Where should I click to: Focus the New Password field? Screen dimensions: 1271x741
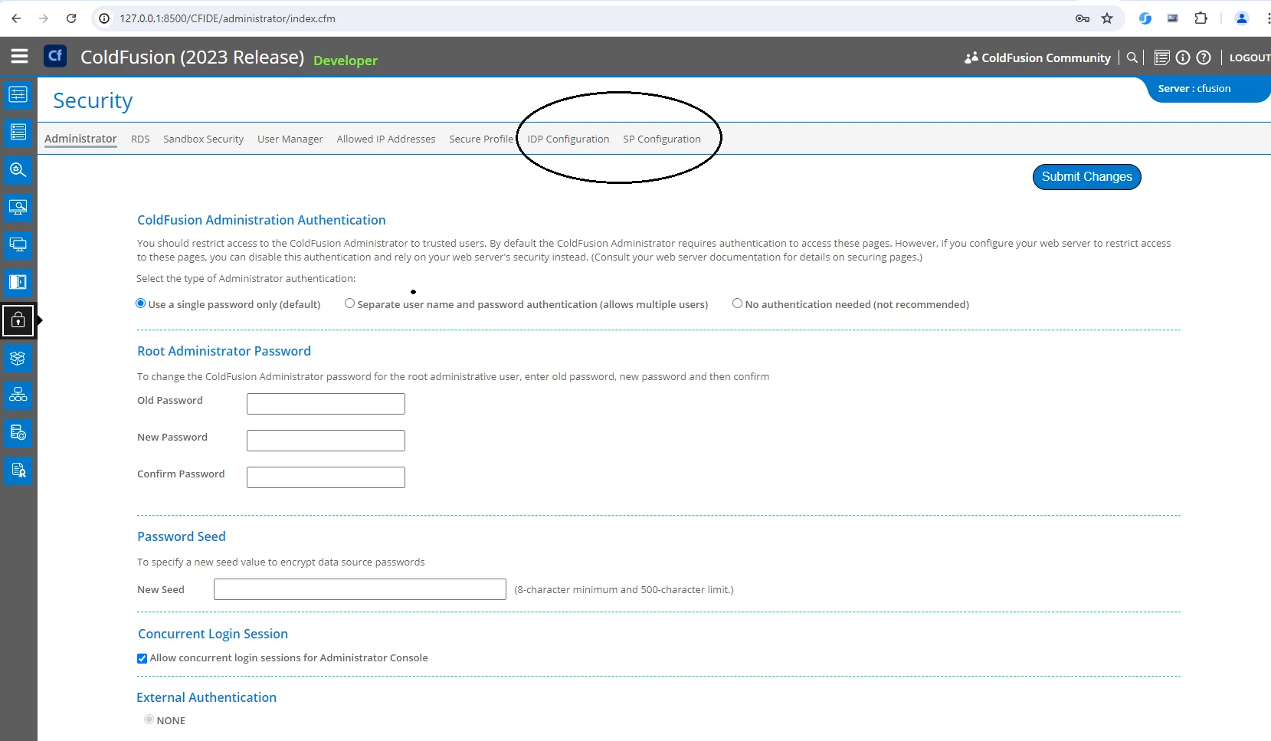click(x=326, y=441)
